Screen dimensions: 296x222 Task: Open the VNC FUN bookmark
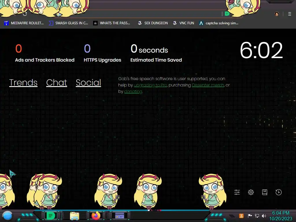coord(183,23)
